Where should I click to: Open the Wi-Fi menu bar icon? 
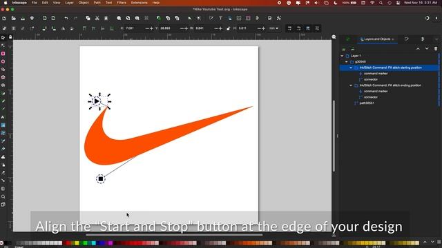tap(372, 3)
